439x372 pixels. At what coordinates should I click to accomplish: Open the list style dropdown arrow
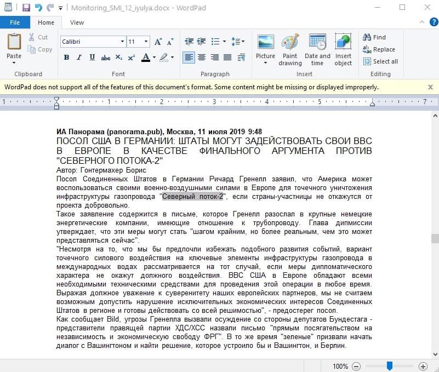(x=224, y=42)
